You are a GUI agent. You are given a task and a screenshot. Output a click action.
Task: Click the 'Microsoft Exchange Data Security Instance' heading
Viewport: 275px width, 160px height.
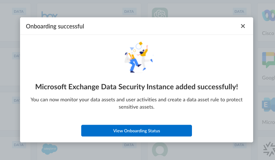click(x=136, y=87)
